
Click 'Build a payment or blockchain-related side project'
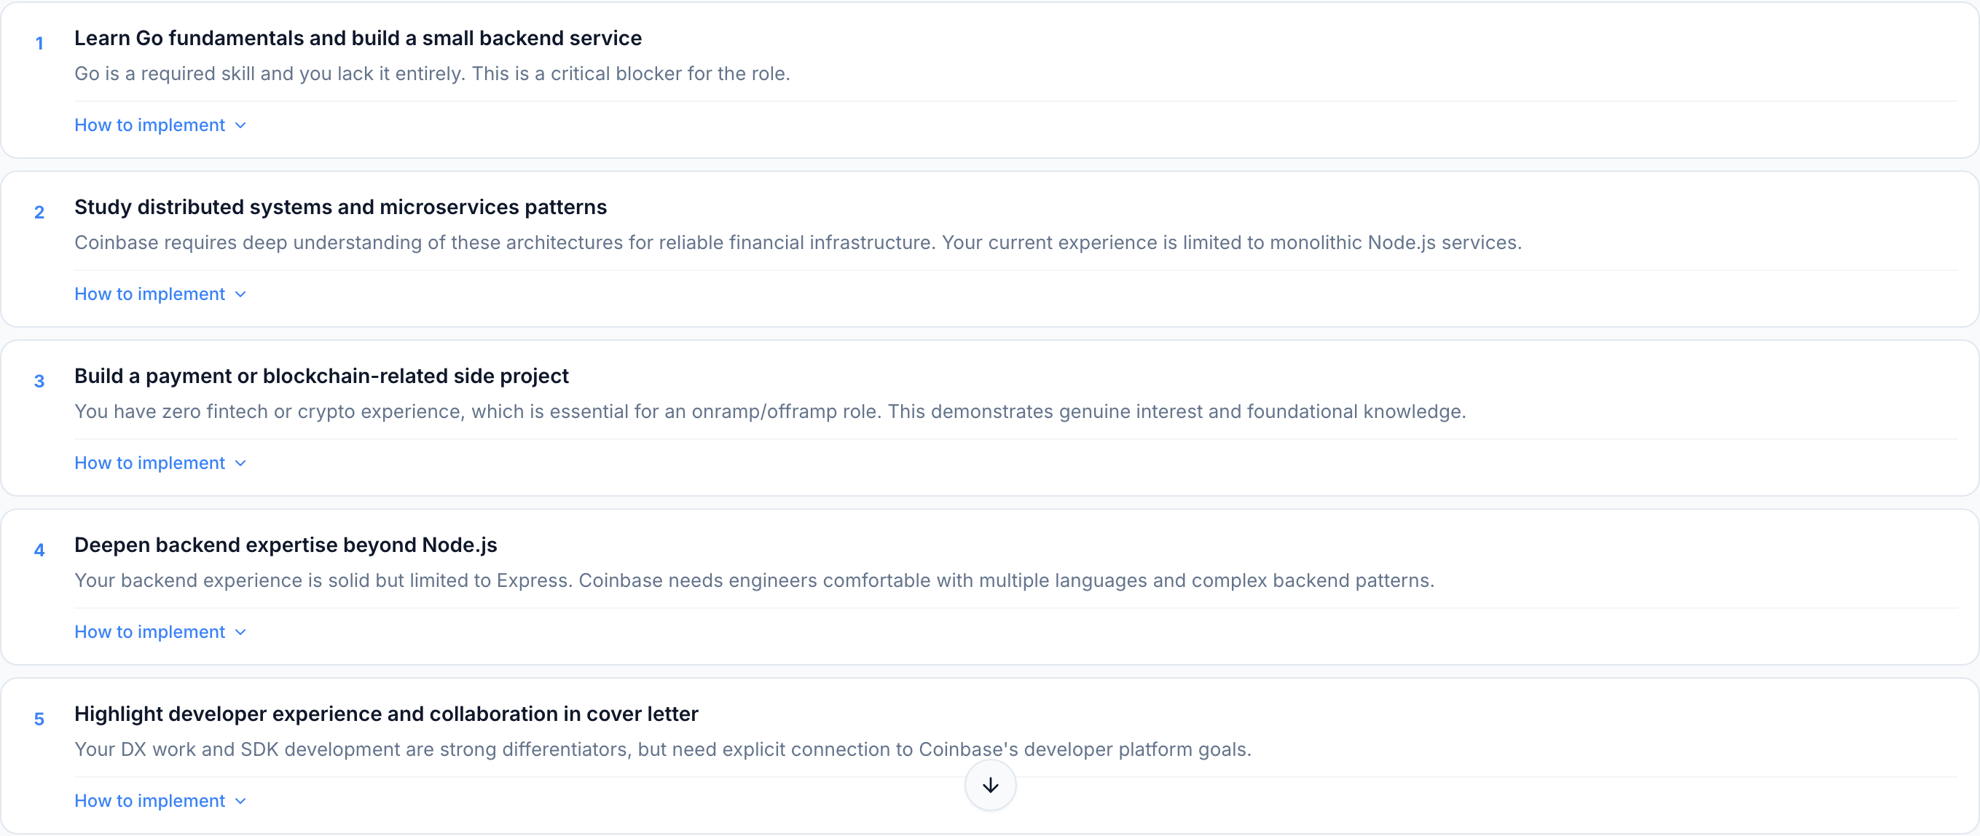[321, 376]
